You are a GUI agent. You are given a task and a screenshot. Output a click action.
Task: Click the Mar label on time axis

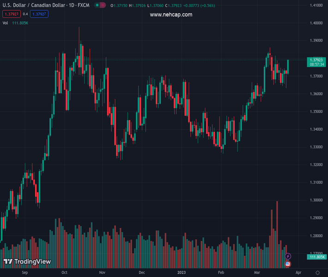pyautogui.click(x=257, y=273)
